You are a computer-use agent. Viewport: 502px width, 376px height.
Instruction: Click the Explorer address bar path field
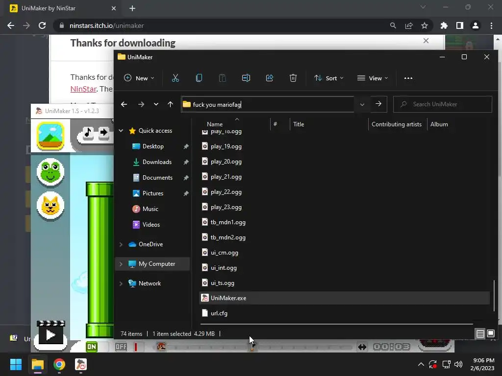pyautogui.click(x=268, y=104)
